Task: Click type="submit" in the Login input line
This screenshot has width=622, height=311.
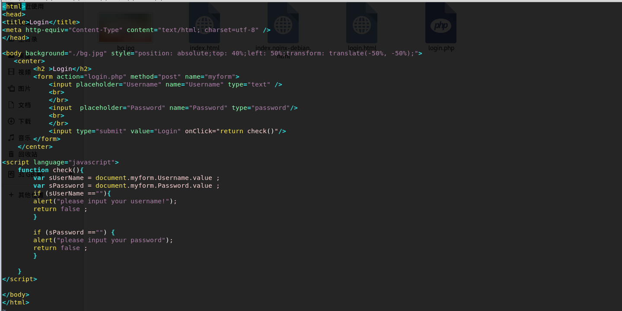Action: point(101,131)
